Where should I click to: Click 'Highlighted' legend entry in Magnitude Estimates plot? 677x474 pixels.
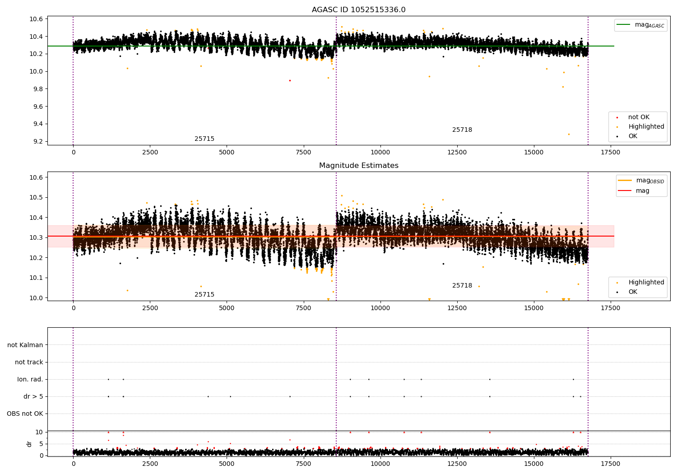click(x=646, y=283)
